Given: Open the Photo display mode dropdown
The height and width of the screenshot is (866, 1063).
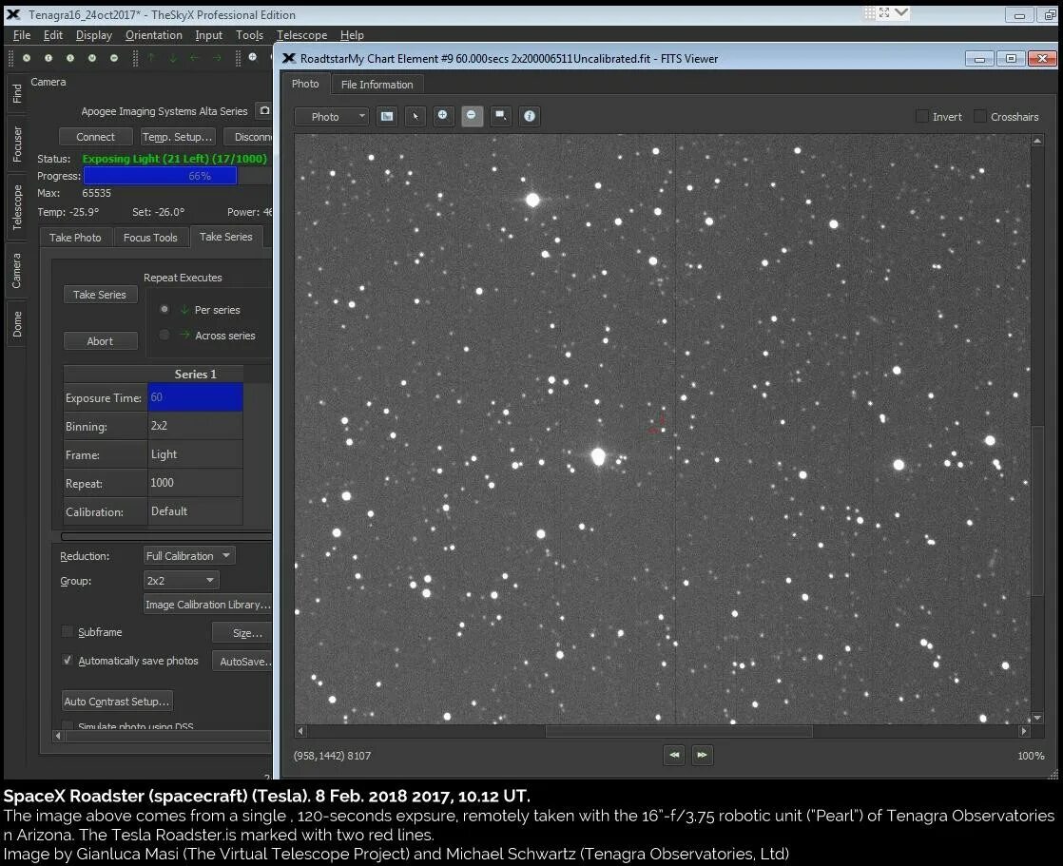Looking at the screenshot, I should point(332,117).
